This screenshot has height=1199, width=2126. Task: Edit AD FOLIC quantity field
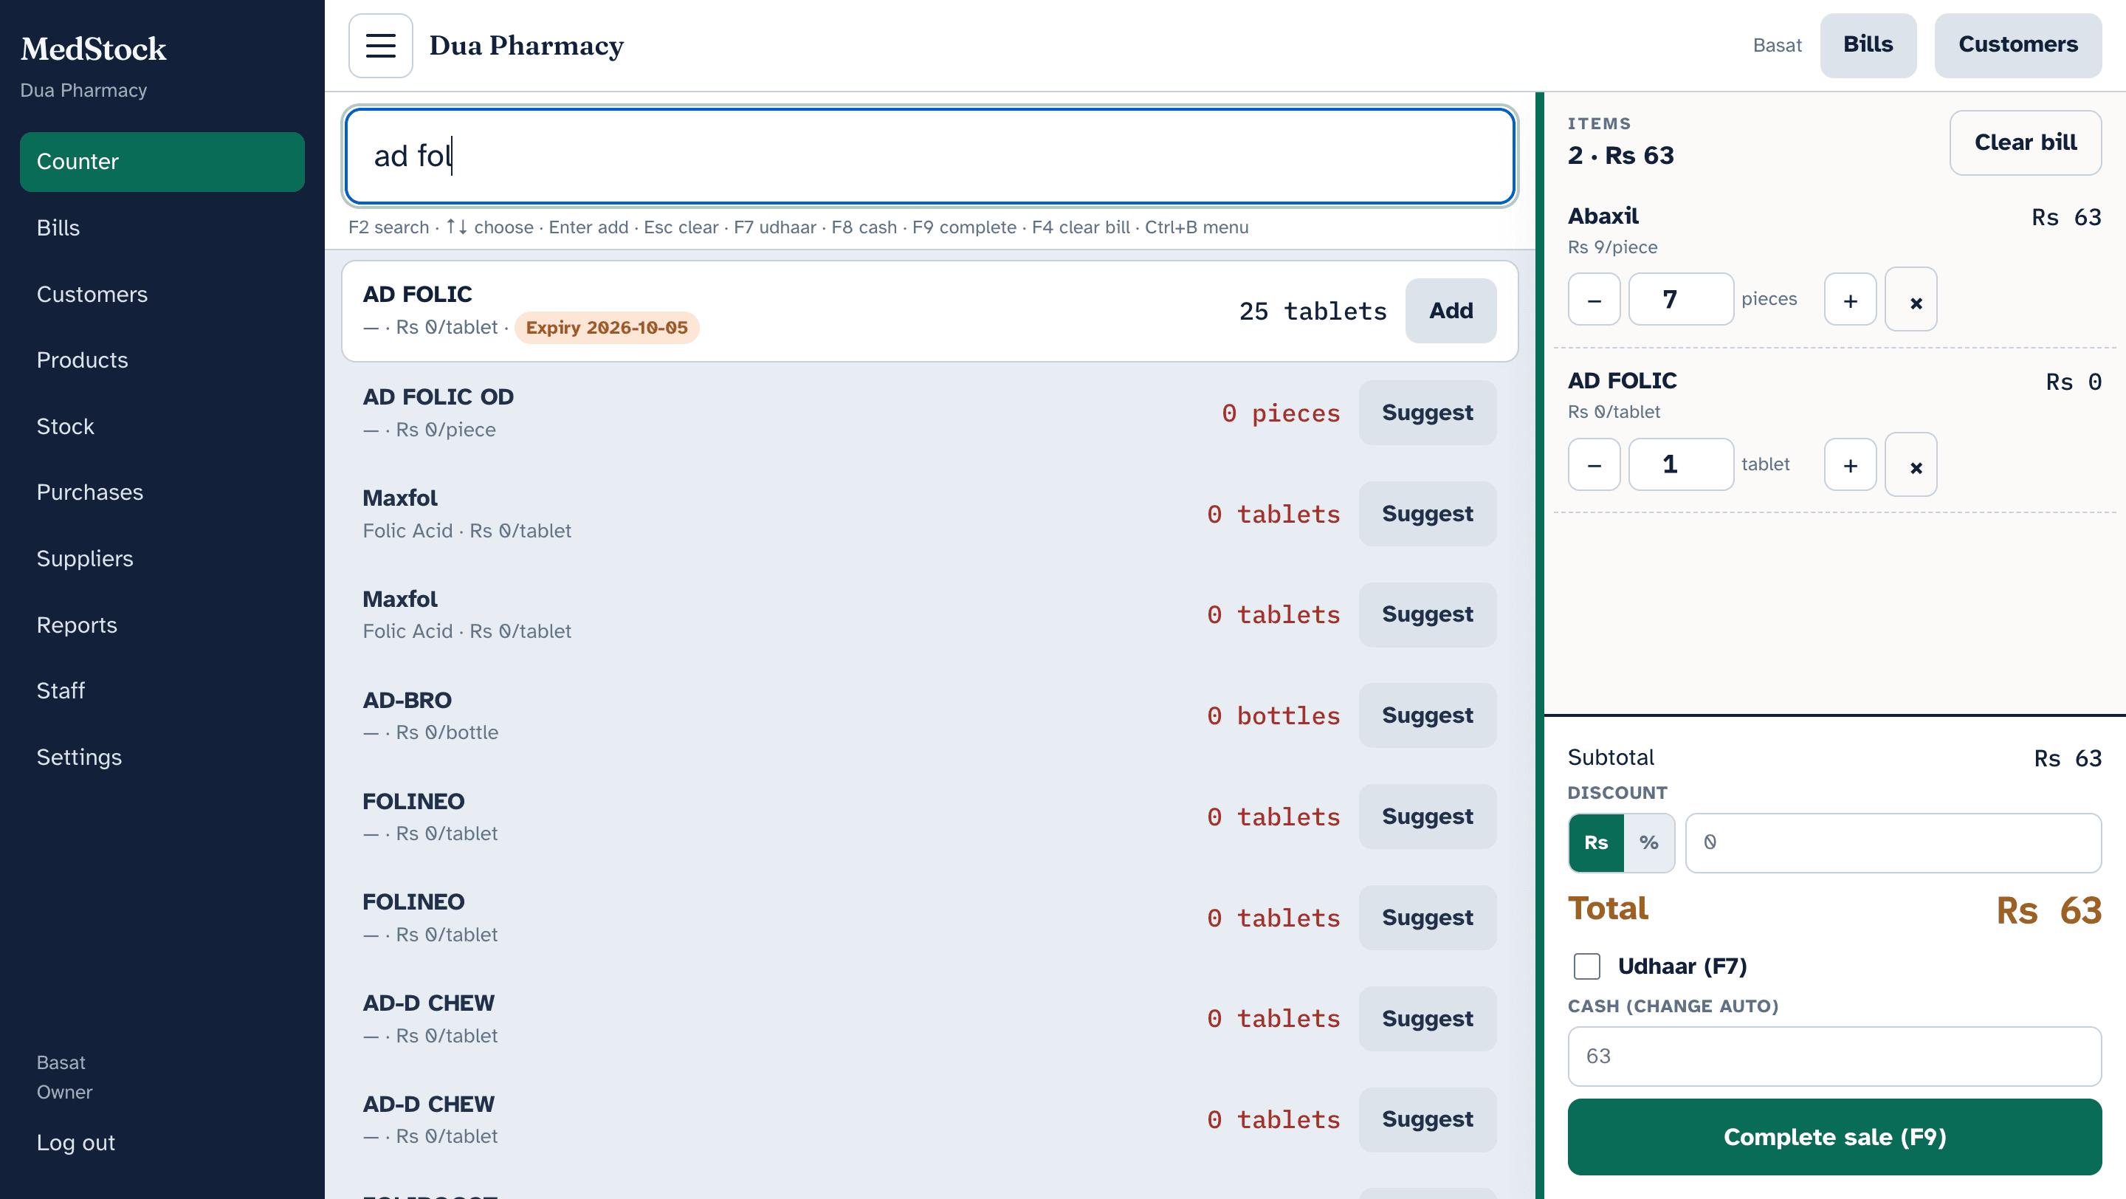1680,464
